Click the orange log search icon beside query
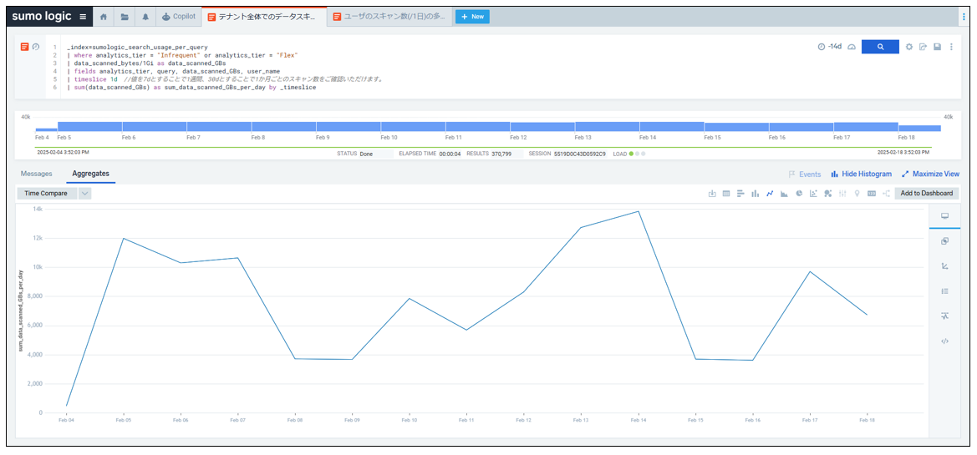 click(x=24, y=47)
